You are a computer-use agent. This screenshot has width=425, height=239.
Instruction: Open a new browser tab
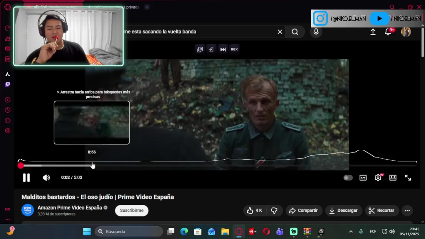point(147,7)
